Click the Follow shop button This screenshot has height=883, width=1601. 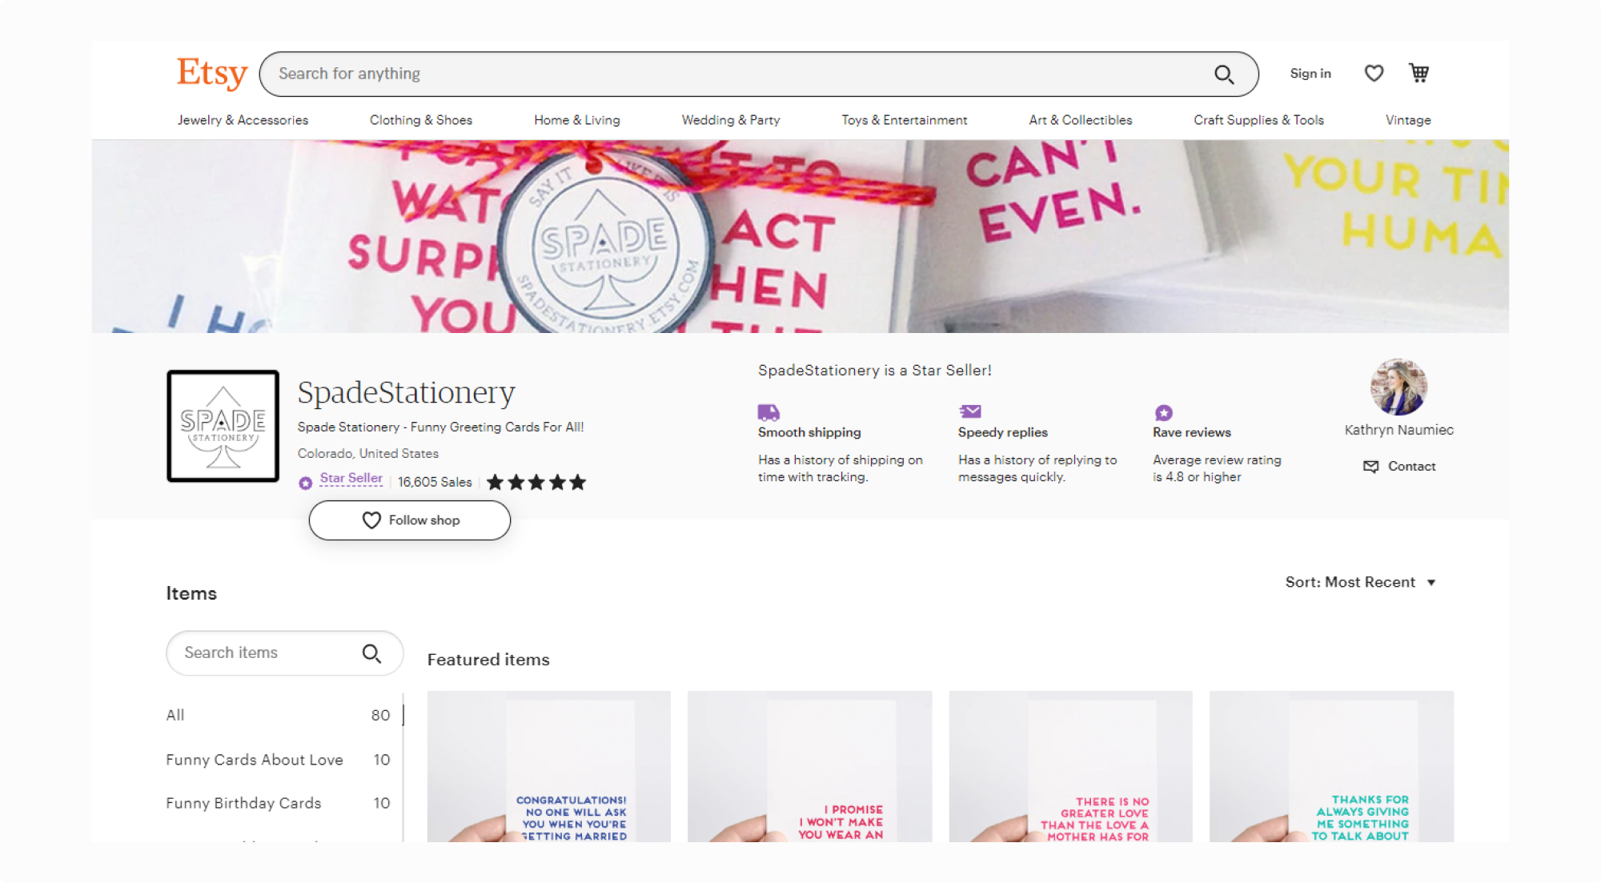pos(410,520)
